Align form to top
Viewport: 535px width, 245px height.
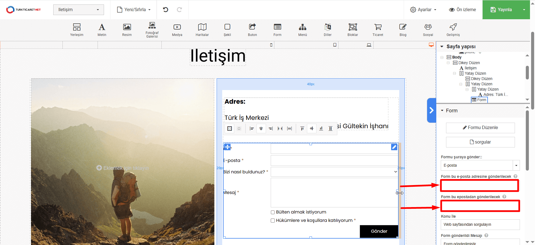pyautogui.click(x=302, y=128)
